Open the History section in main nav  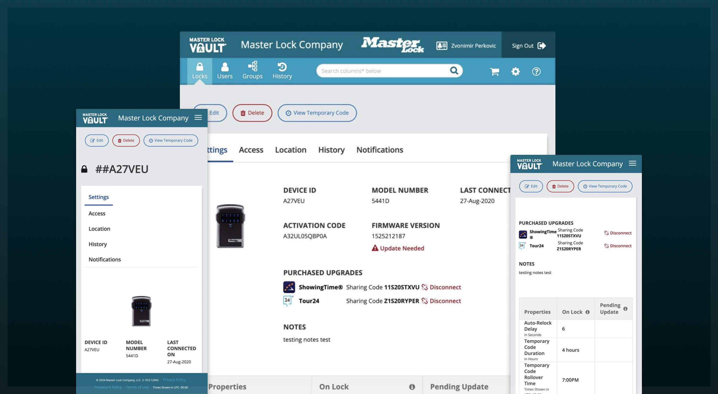(x=282, y=71)
